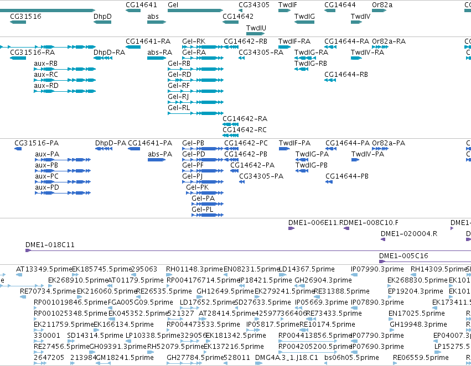471x366 pixels.
Task: Click the CG14642 gene label
Action: click(238, 16)
